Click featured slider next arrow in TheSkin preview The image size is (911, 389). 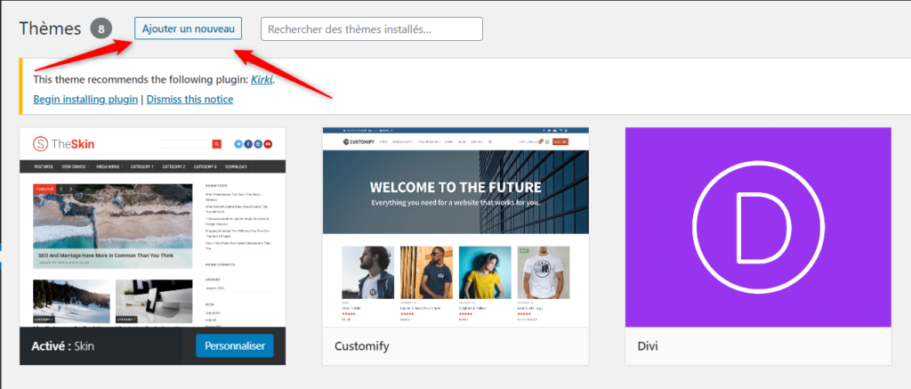71,189
